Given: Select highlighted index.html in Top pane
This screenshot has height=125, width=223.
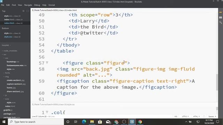Looking at the screenshot, I should point(13,23).
